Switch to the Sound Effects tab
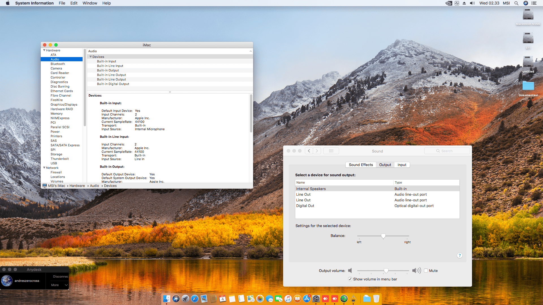The height and width of the screenshot is (305, 543). (361, 165)
